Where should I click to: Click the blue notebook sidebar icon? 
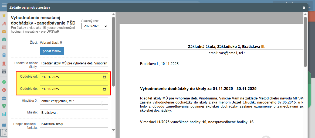tap(4, 55)
